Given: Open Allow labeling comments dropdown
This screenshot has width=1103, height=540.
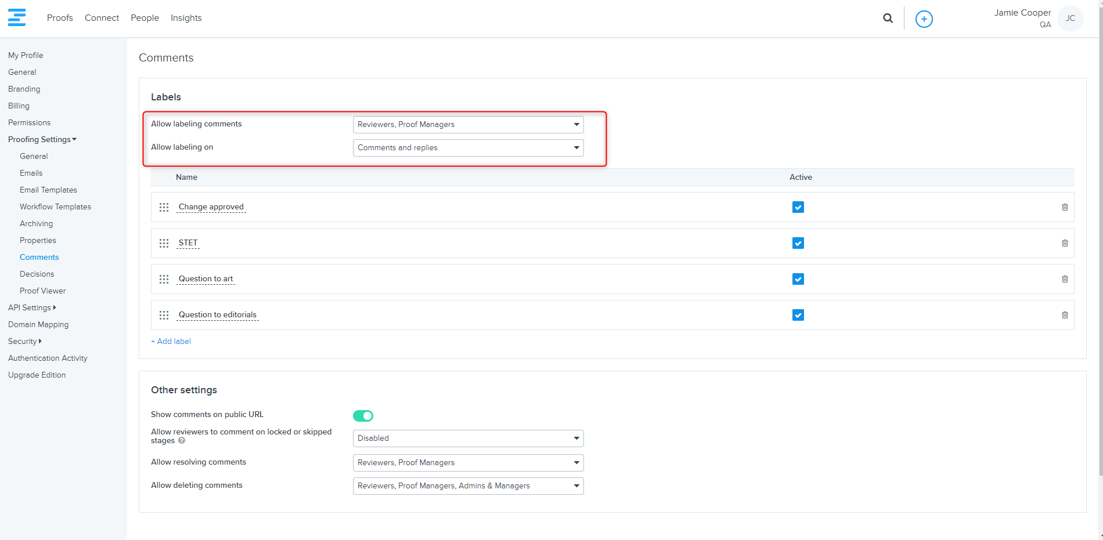Looking at the screenshot, I should point(468,125).
